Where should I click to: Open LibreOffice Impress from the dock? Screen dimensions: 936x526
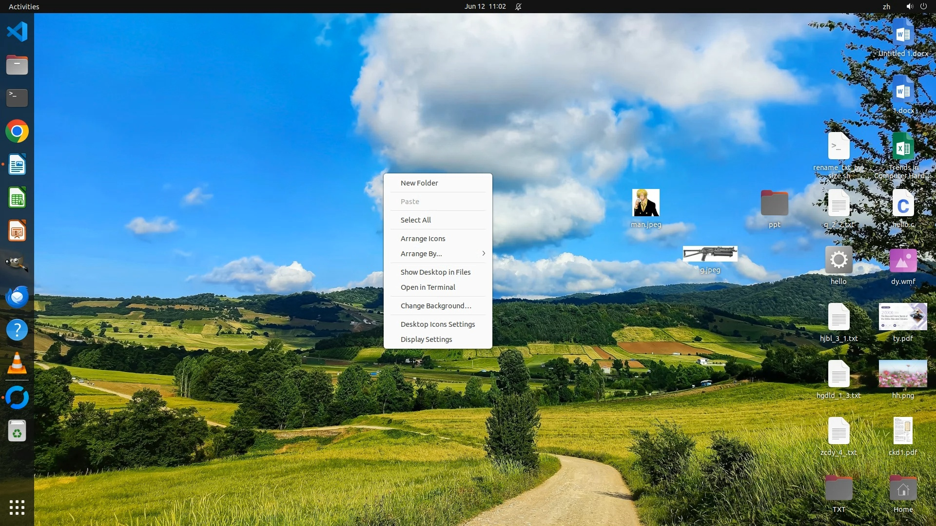[x=17, y=231]
